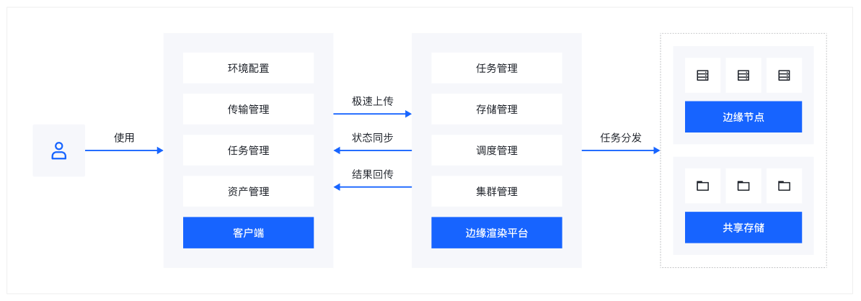Select the middle server icon in edge nodes
Screen dimensions: 861x301
(743, 75)
